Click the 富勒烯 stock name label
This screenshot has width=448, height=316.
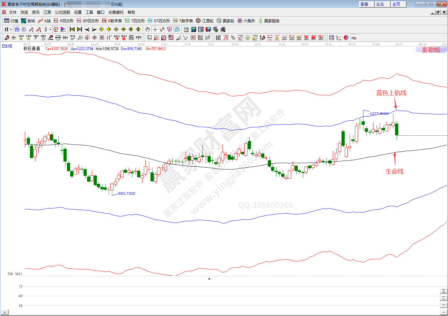point(431,50)
